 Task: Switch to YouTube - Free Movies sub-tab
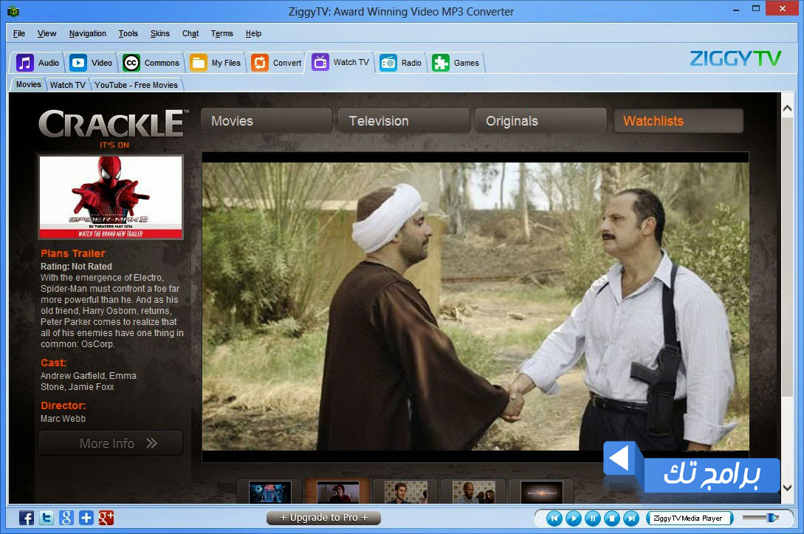coord(136,85)
